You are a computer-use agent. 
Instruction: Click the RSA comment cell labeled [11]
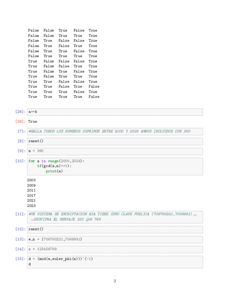click(115, 216)
